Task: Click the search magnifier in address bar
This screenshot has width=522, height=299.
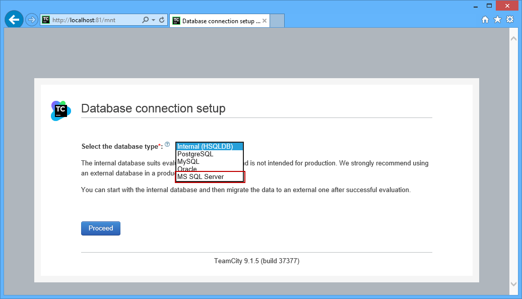Action: (145, 20)
